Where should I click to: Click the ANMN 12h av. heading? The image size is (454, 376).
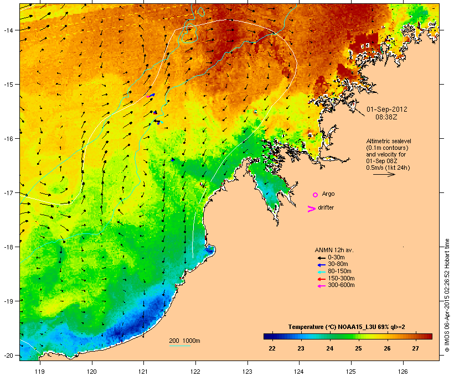[x=334, y=250]
